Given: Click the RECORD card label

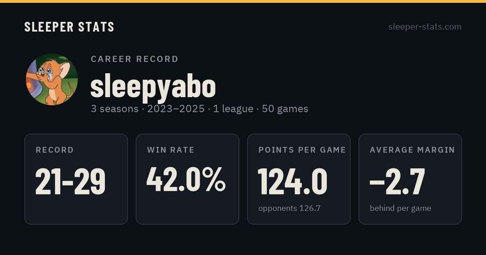Looking at the screenshot, I should click(55, 150).
